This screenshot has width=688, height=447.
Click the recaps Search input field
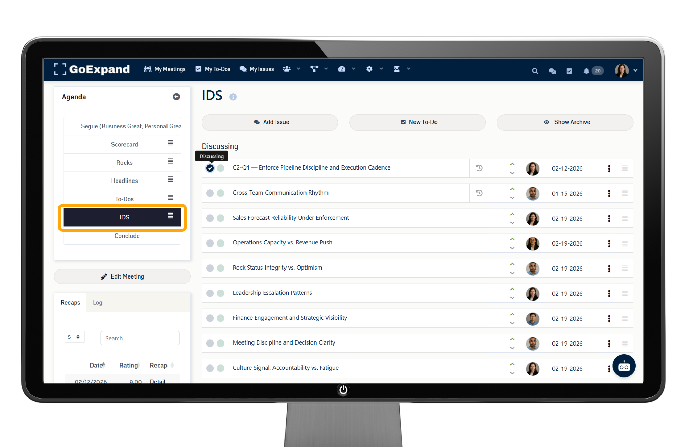[x=140, y=338]
